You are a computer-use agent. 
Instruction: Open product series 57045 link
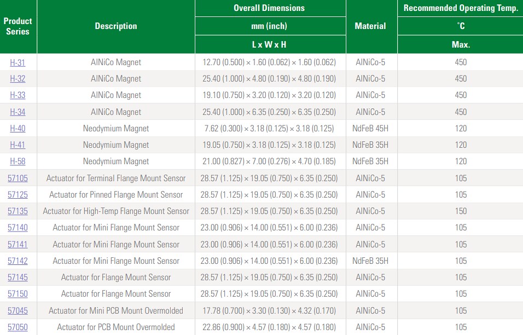point(18,310)
